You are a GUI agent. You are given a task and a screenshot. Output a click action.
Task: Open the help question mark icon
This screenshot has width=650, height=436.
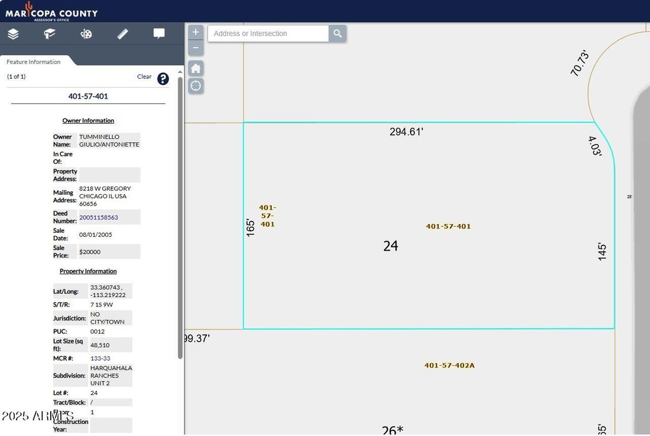(x=163, y=79)
